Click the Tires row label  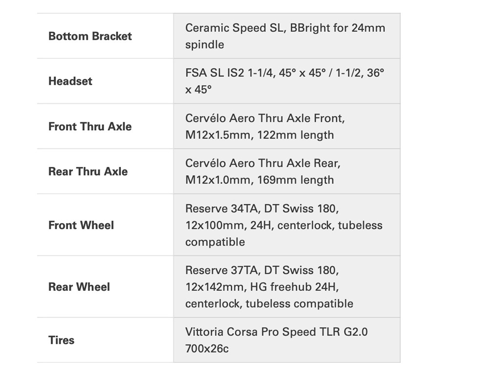[x=62, y=340]
